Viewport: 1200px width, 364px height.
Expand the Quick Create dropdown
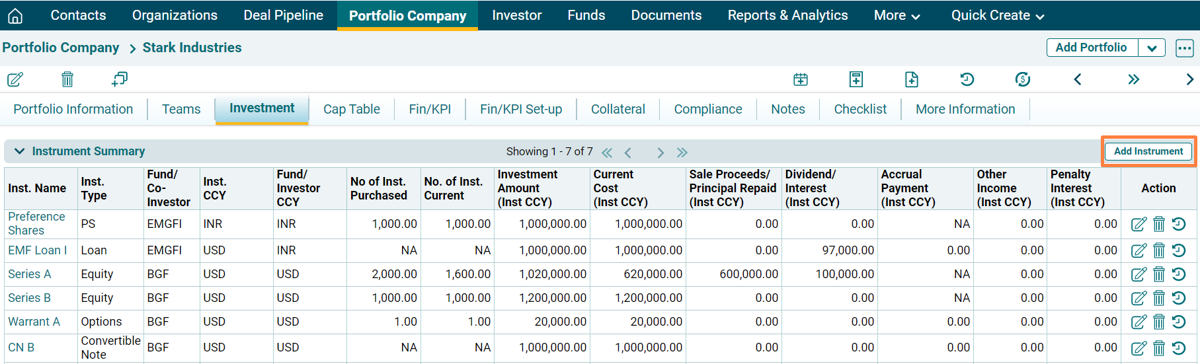point(997,16)
